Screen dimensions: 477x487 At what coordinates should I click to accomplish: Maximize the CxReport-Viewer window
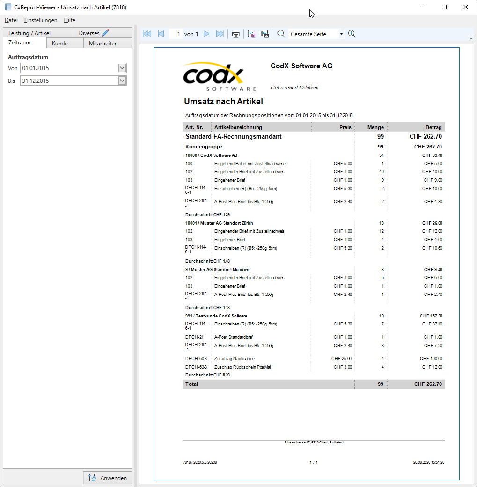(444, 7)
